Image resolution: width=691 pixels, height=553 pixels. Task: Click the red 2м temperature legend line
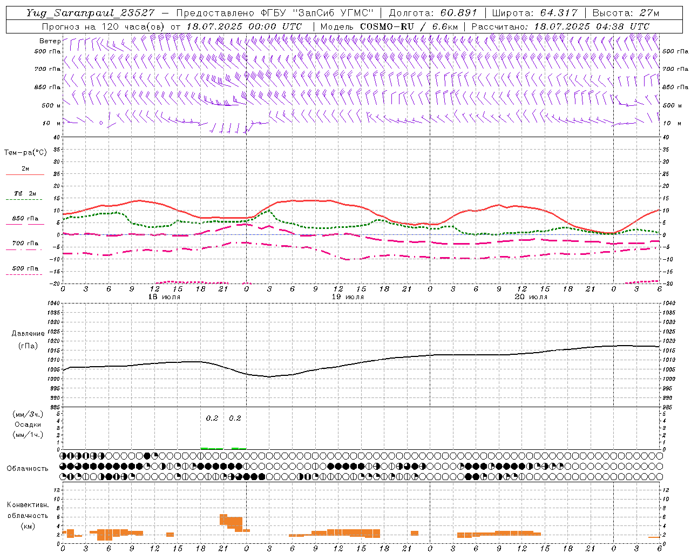[25, 174]
